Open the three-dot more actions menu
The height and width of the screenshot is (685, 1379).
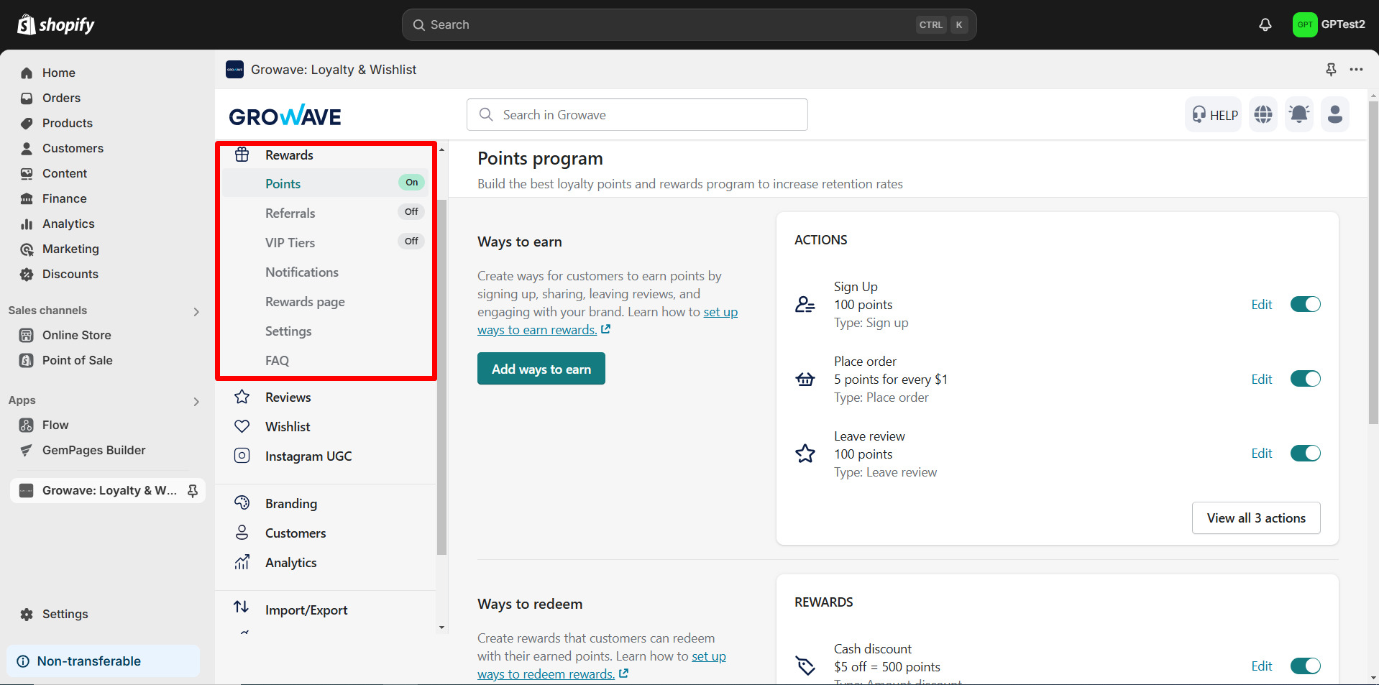[1356, 70]
